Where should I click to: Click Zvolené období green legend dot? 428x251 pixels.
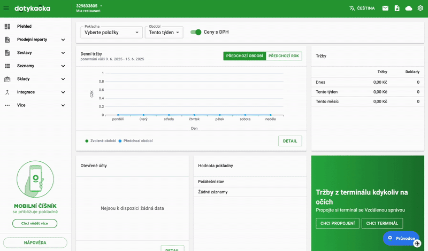[87, 141]
